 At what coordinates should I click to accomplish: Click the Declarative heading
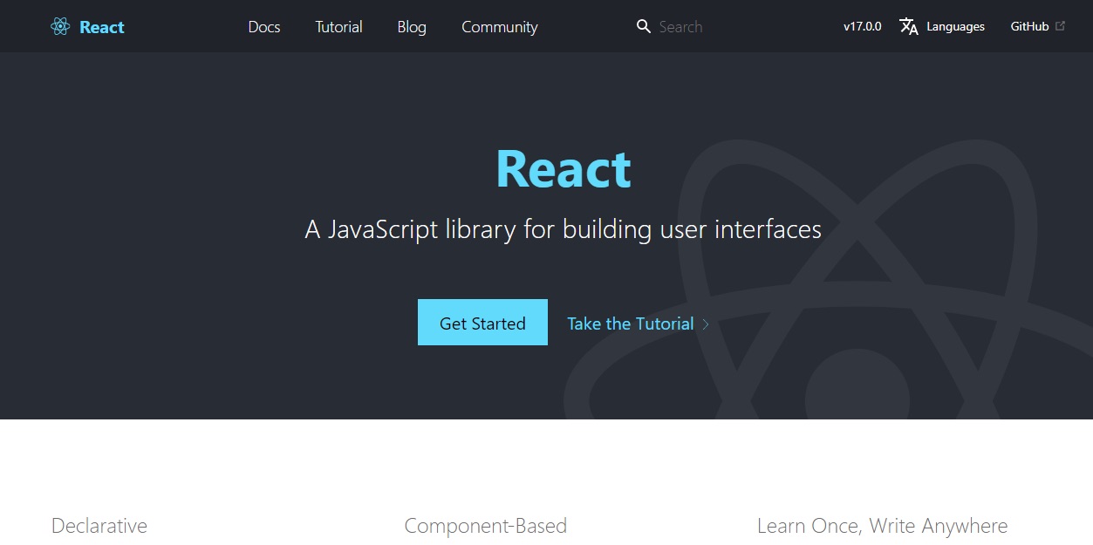[x=99, y=526]
